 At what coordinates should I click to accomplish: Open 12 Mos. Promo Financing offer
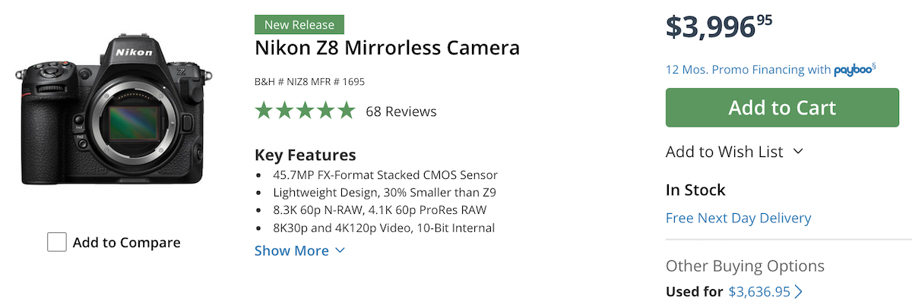click(748, 70)
